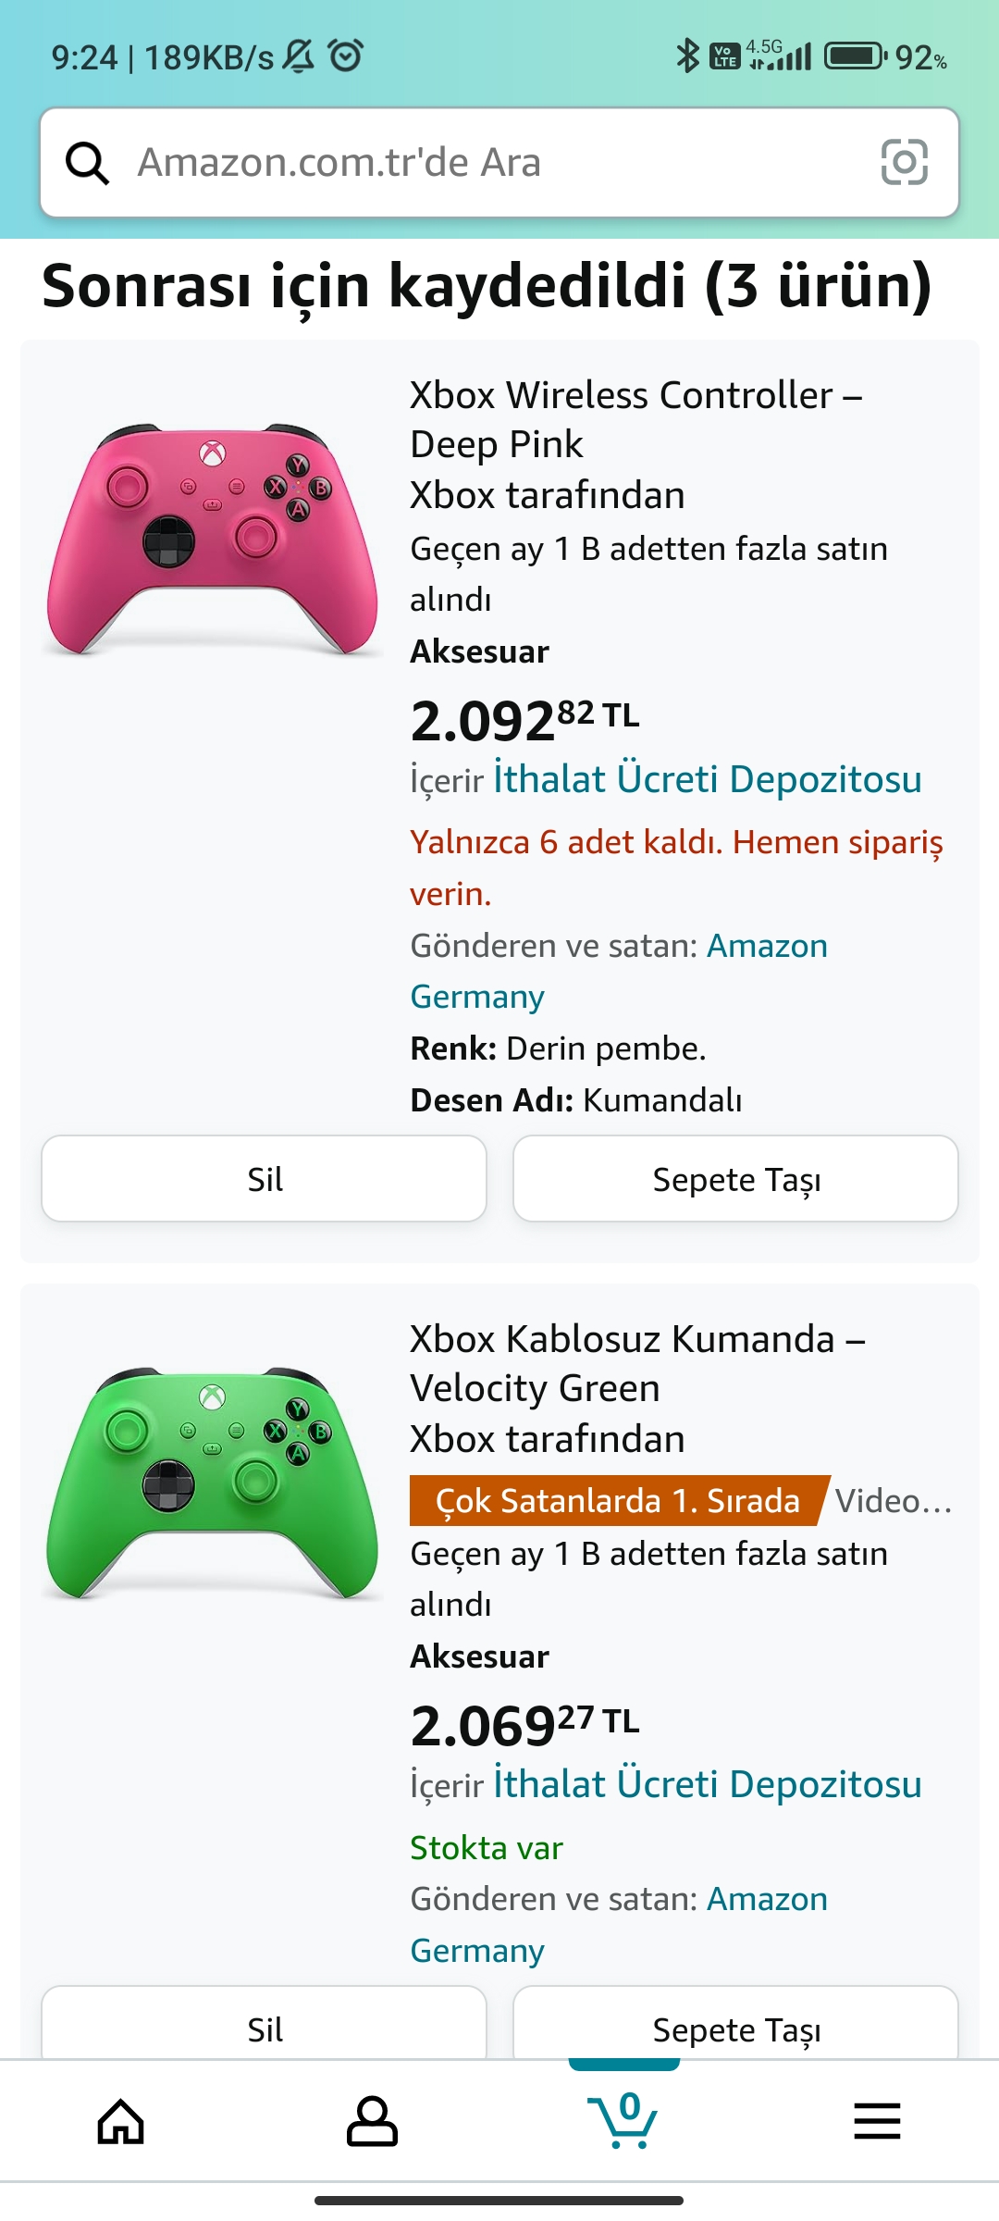Open the Xbox Wireless Controller Deep Pink title
The width and height of the screenshot is (999, 2221).
tap(636, 419)
